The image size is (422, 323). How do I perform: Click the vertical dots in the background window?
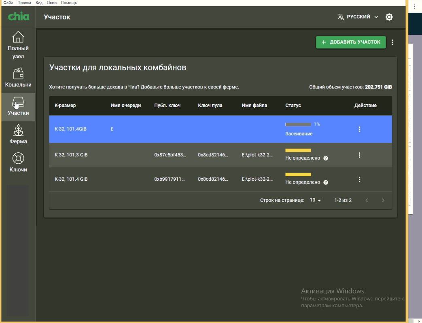[x=414, y=7]
